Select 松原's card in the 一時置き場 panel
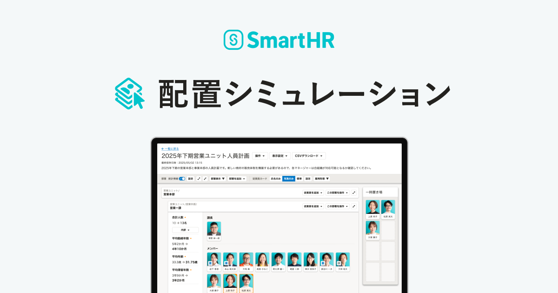This screenshot has height=293, width=558. [x=388, y=209]
